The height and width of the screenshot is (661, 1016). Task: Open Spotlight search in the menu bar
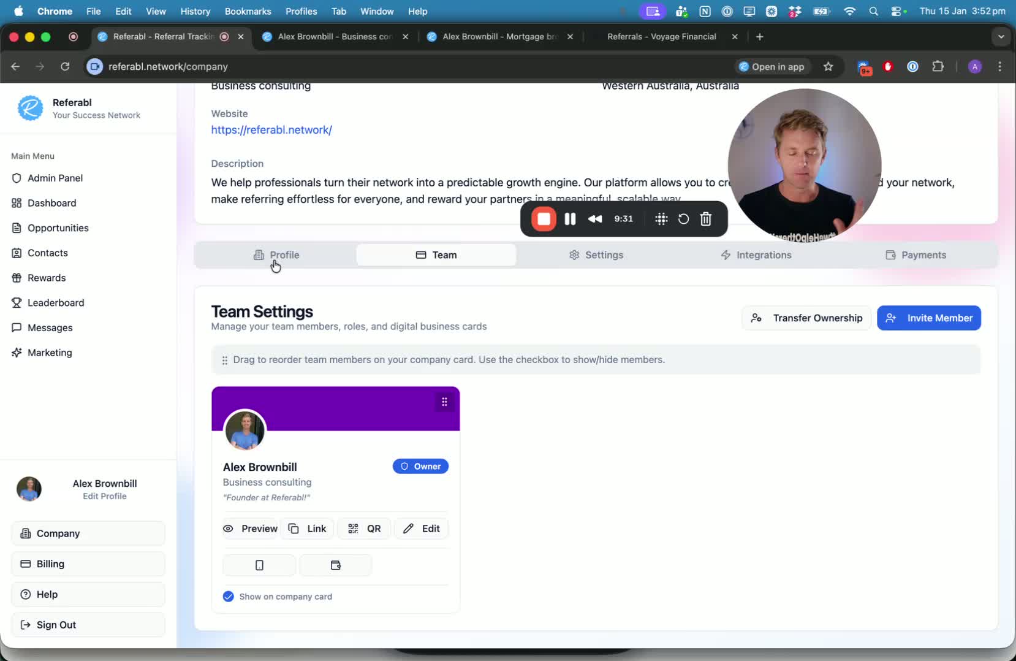(x=874, y=11)
